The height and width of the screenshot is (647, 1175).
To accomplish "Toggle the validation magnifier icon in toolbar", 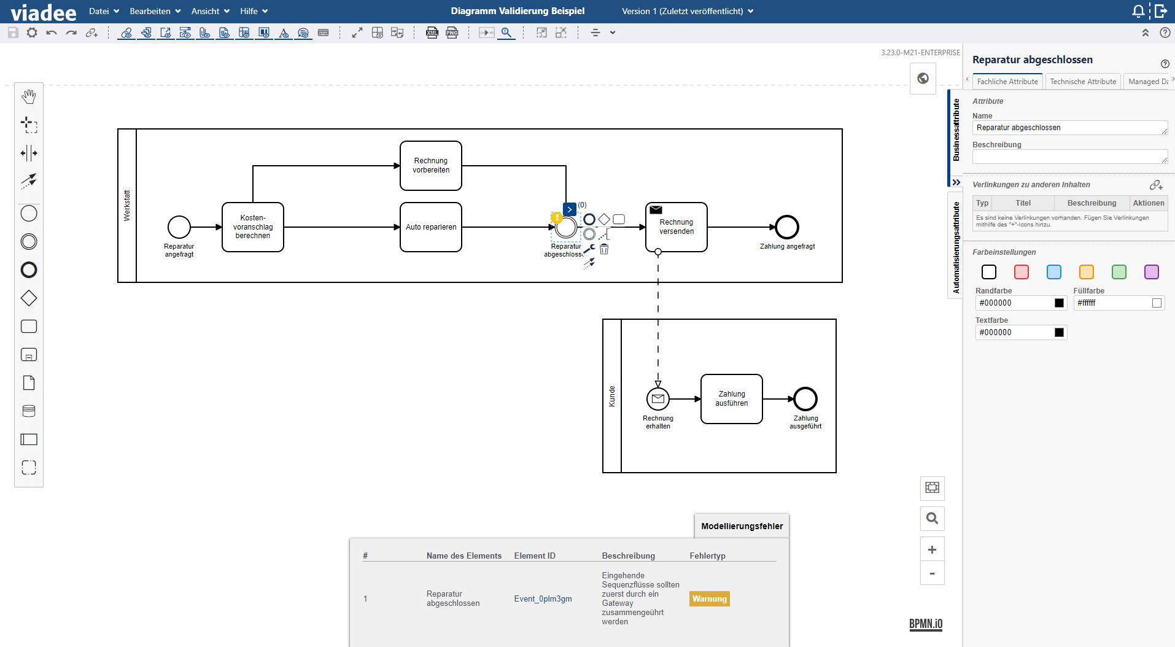I will point(506,33).
